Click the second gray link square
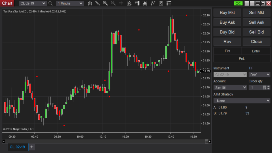272x153 pixels. 252,3
